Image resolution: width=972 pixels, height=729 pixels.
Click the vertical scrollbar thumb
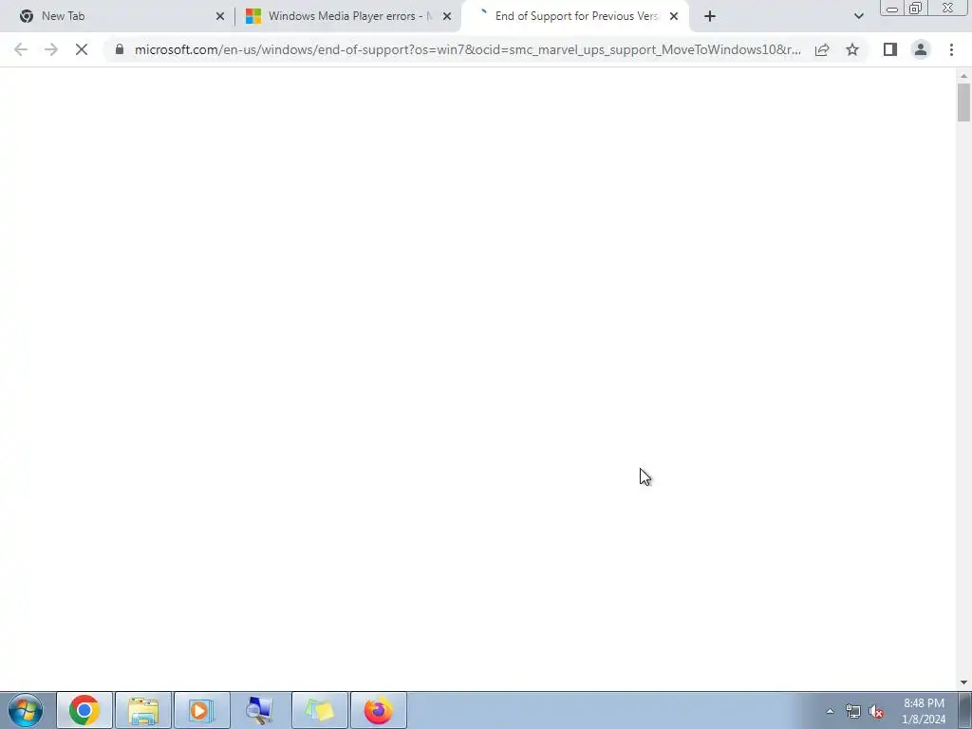(963, 103)
